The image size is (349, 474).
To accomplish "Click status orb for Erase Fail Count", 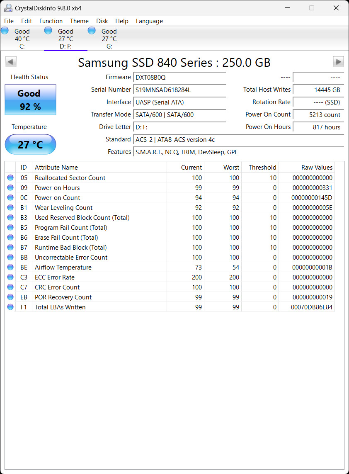I will (10, 237).
